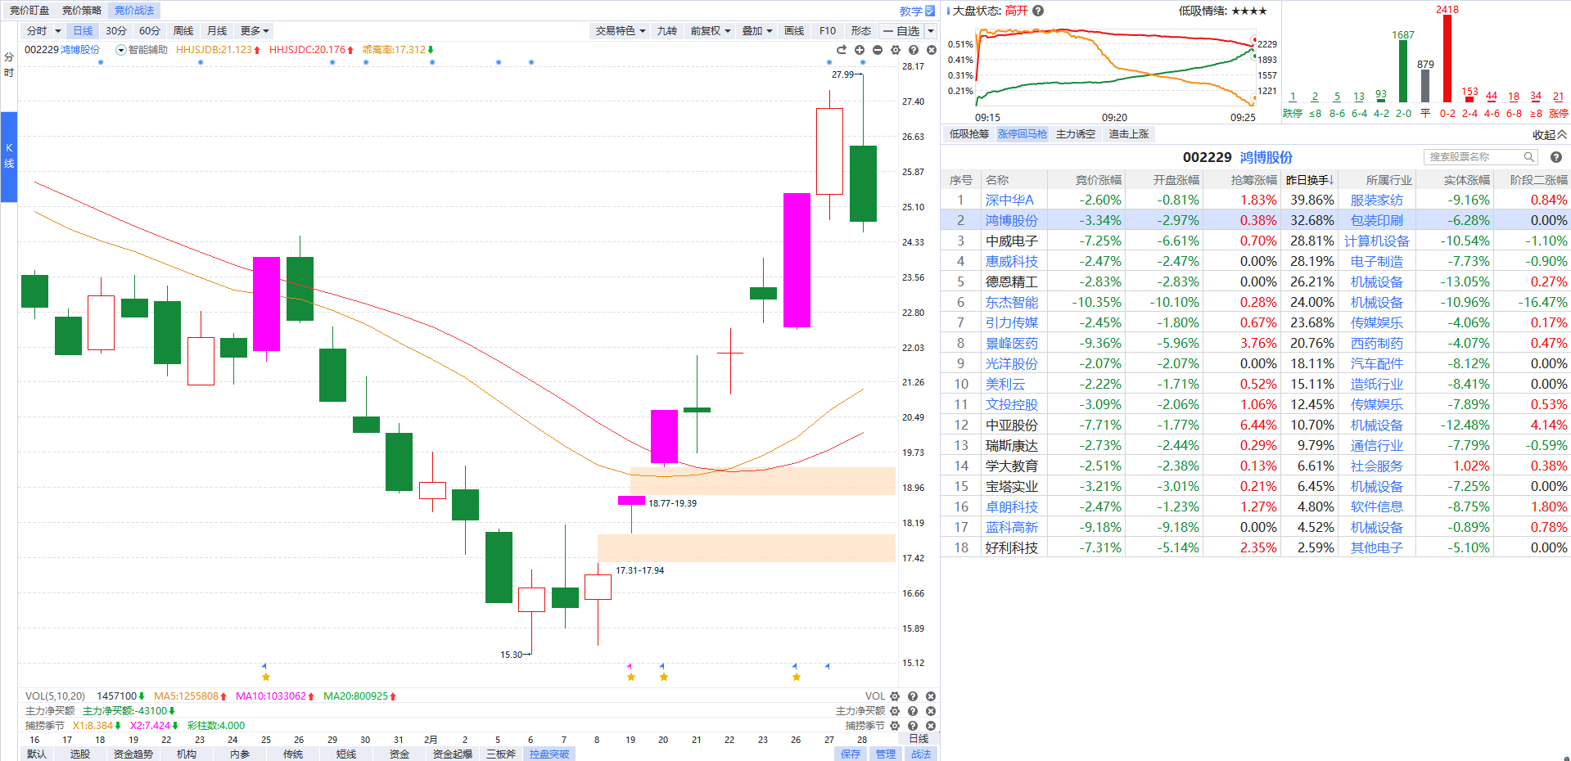
Task: Show help for 捕捞季节 indicator
Action: [913, 726]
